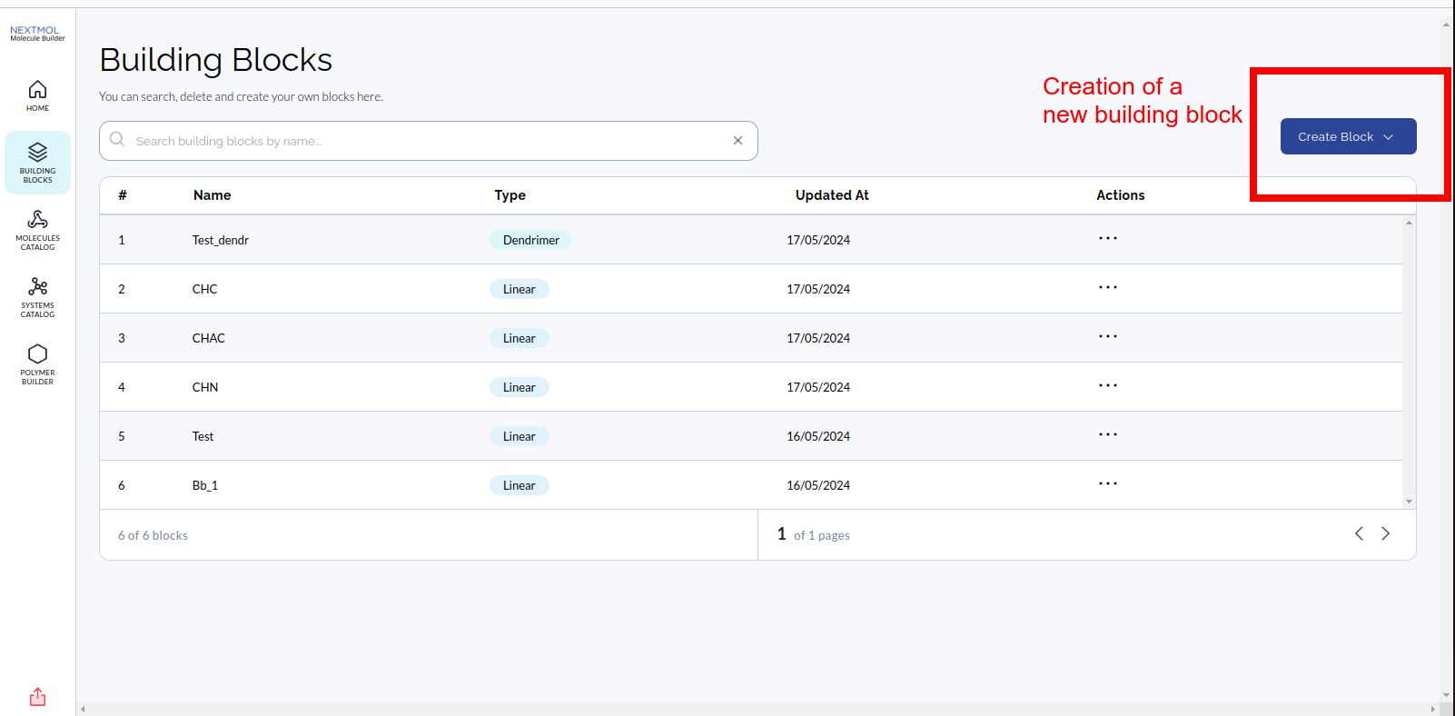
Task: Click the magnifier search icon
Action: pos(117,140)
